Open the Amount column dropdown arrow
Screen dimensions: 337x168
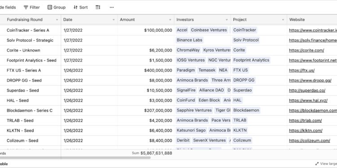170,20
